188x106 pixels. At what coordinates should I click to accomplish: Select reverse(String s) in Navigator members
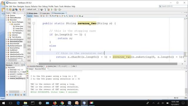coord(16,76)
